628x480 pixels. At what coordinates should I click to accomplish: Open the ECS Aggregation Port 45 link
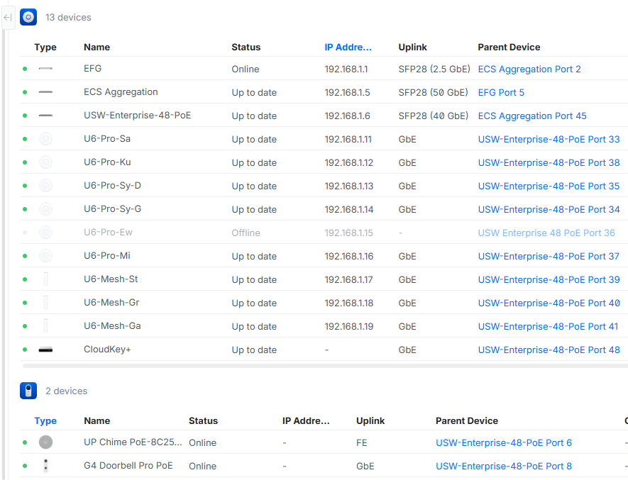coord(532,116)
